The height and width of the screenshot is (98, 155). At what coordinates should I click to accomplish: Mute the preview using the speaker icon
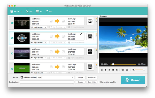click(133, 70)
